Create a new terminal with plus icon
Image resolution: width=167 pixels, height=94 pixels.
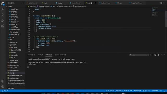coord(151,55)
